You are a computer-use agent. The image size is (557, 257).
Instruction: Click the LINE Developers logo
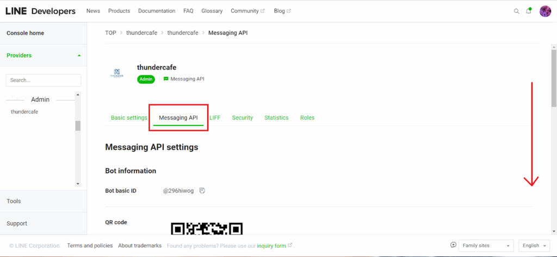pyautogui.click(x=40, y=11)
